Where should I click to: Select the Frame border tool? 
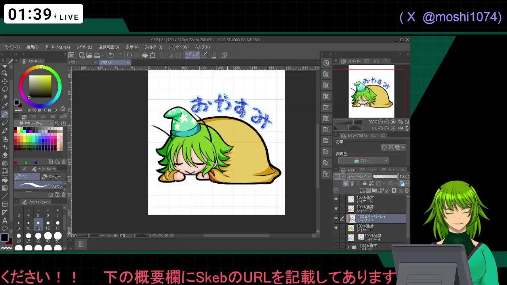[x=5, y=204]
